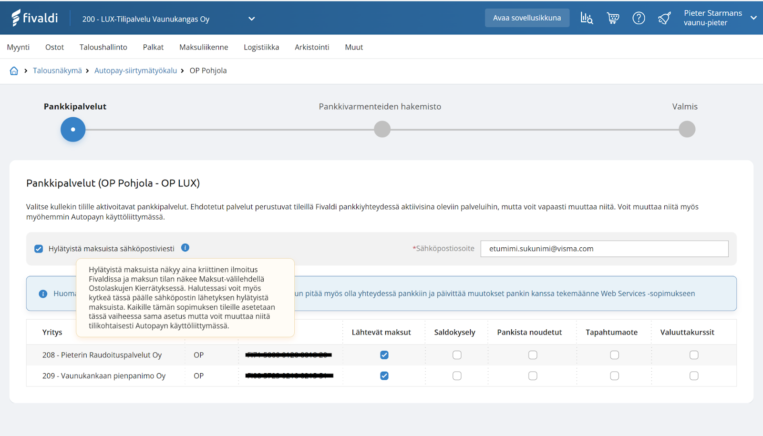Viewport: 763px width, 436px height.
Task: Click the Yritys column header
Action: tap(52, 332)
